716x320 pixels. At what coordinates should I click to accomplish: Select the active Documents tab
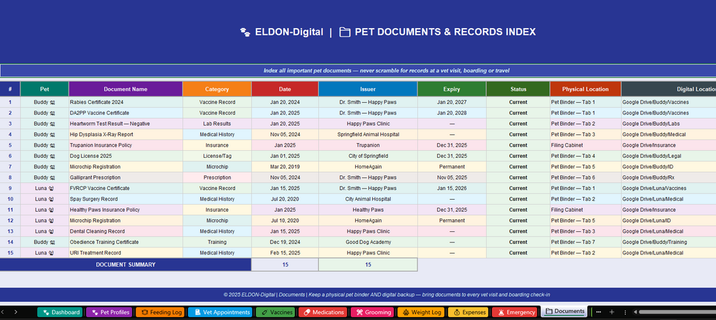click(x=564, y=312)
